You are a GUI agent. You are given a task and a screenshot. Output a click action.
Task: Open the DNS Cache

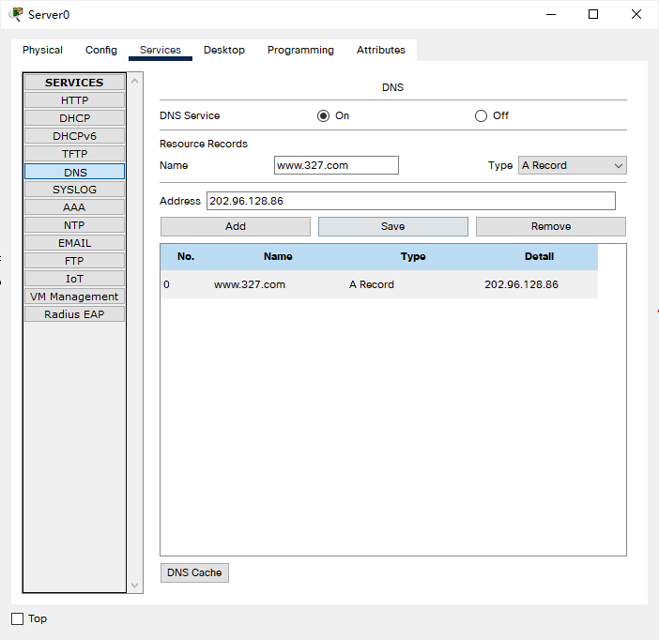(194, 572)
